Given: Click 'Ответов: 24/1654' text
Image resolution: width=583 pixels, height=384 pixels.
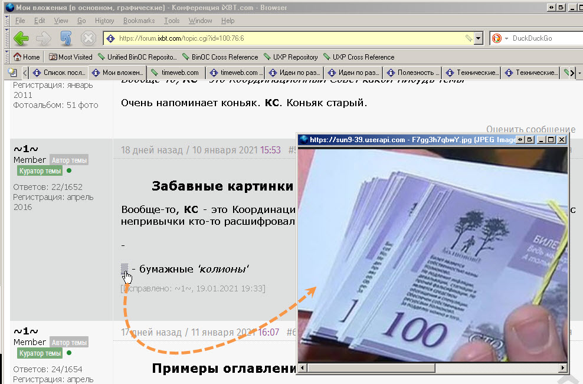Looking at the screenshot, I should (x=48, y=369).
